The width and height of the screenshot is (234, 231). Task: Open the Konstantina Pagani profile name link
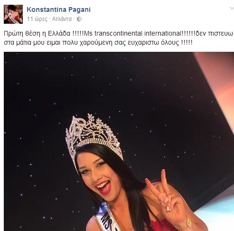coord(58,10)
